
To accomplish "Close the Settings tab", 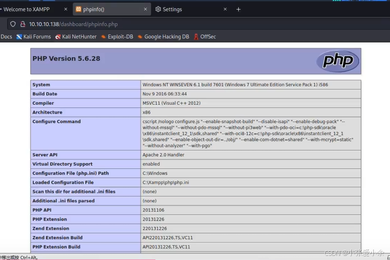I will (x=225, y=9).
